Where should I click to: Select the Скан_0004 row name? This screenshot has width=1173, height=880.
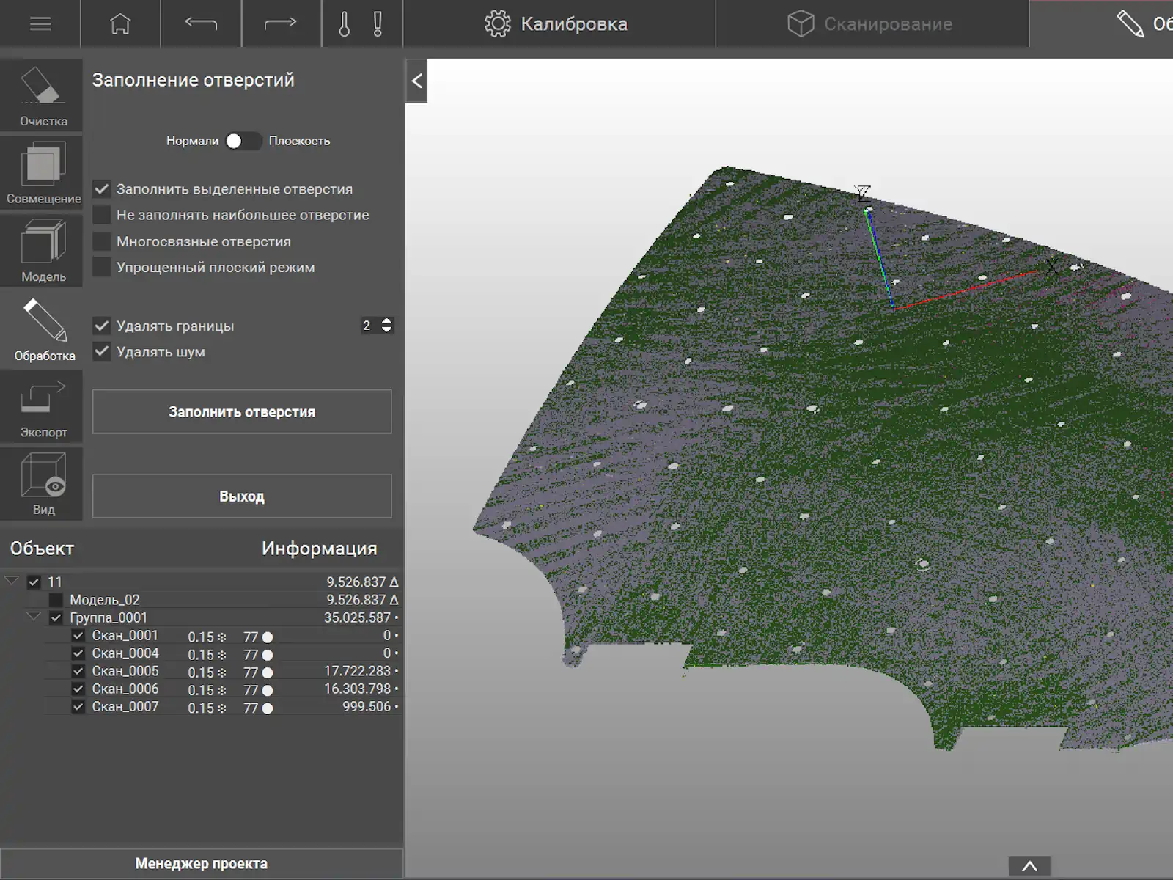click(125, 653)
